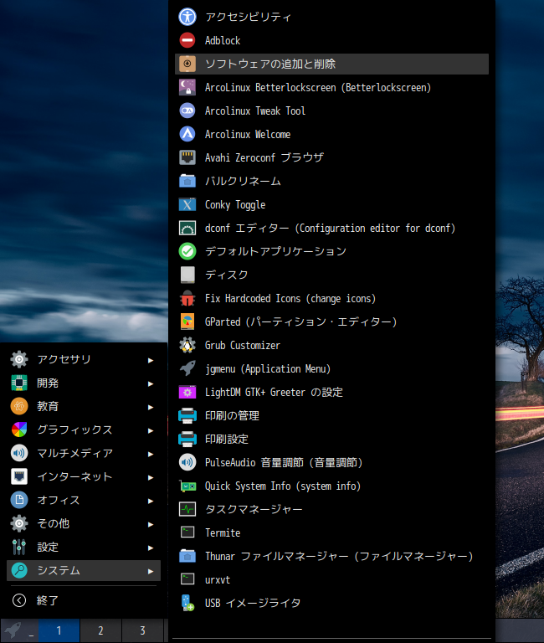Switch to workspace 1 in panel
Screen dimensions: 544x643
click(x=59, y=630)
